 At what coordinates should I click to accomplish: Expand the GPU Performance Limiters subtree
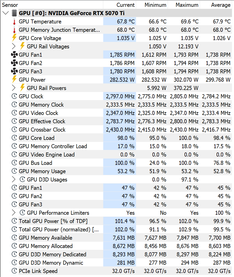pyautogui.click(x=14, y=213)
